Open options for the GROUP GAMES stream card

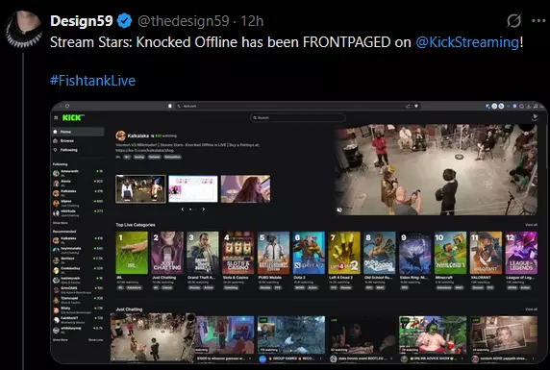(x=320, y=358)
